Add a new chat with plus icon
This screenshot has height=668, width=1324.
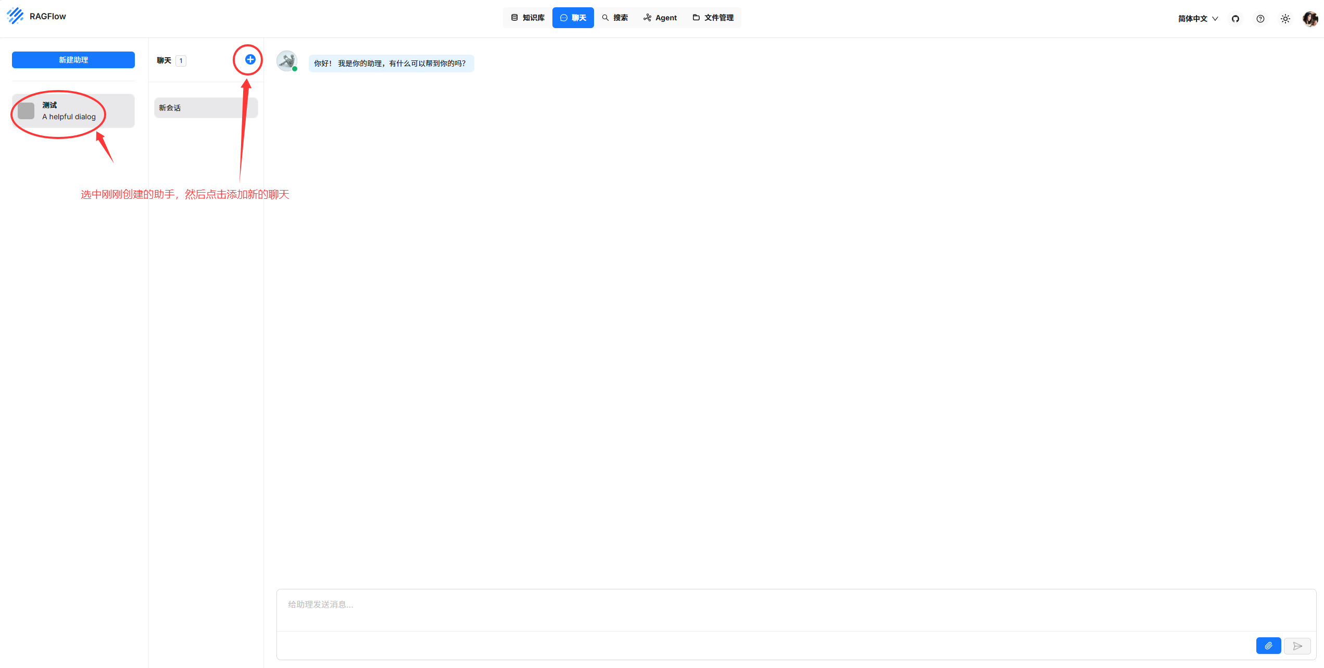pos(250,59)
